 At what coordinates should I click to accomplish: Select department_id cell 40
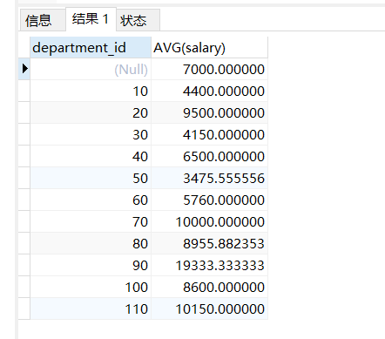[x=91, y=156]
